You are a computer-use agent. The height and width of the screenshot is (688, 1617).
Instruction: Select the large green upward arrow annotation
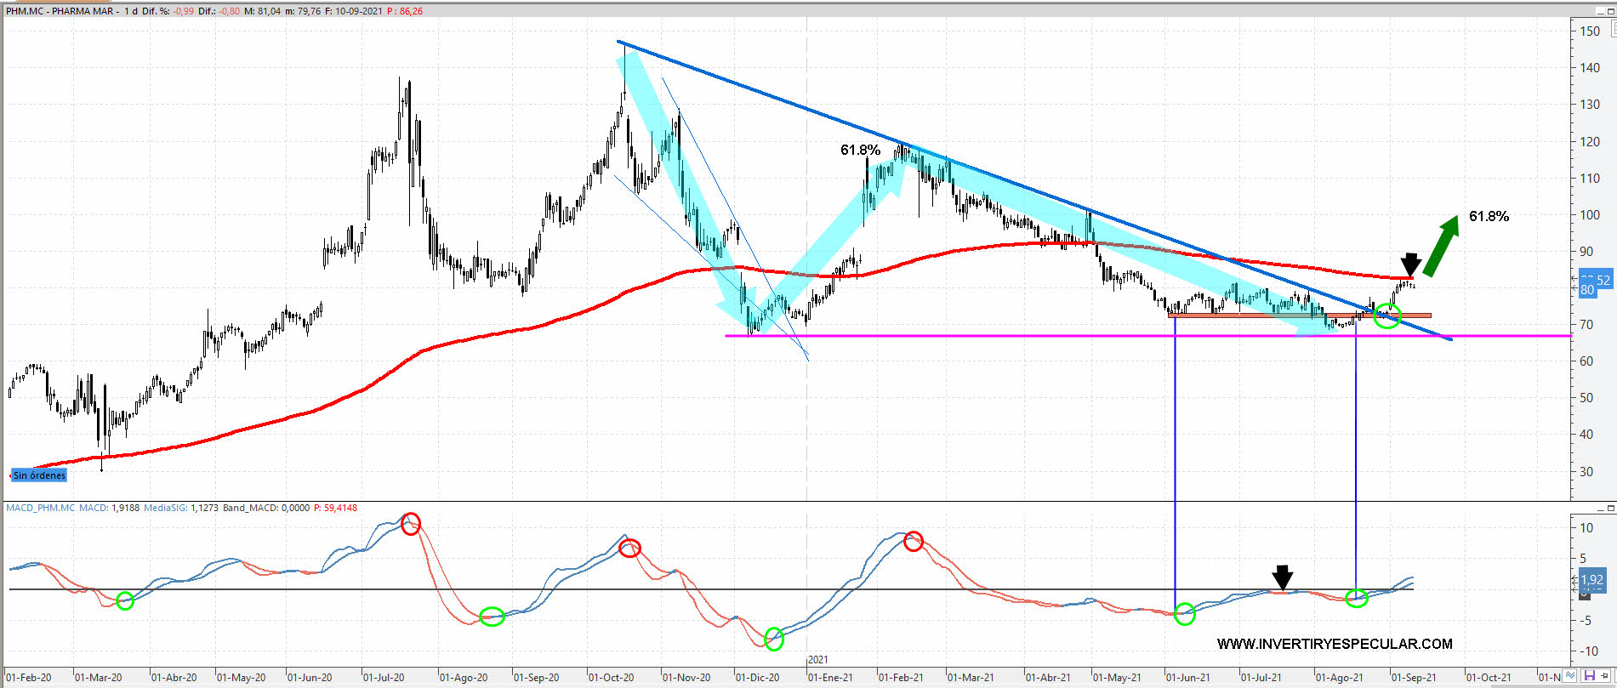pyautogui.click(x=1442, y=245)
